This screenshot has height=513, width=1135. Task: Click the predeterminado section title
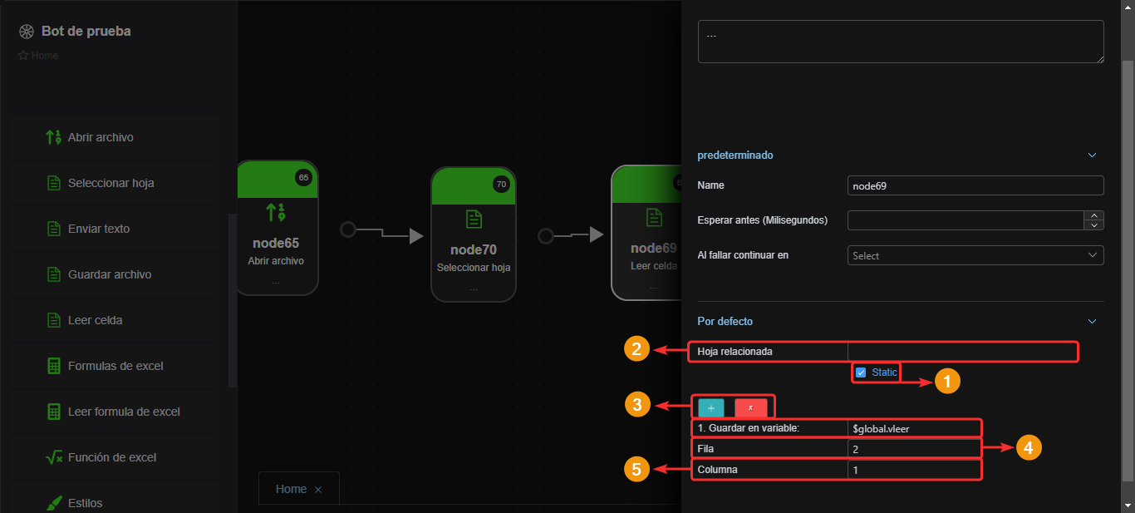click(735, 155)
